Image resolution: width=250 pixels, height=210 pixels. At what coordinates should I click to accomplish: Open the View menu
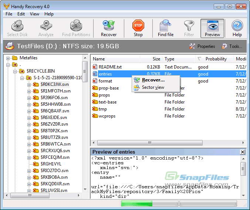coord(34,14)
